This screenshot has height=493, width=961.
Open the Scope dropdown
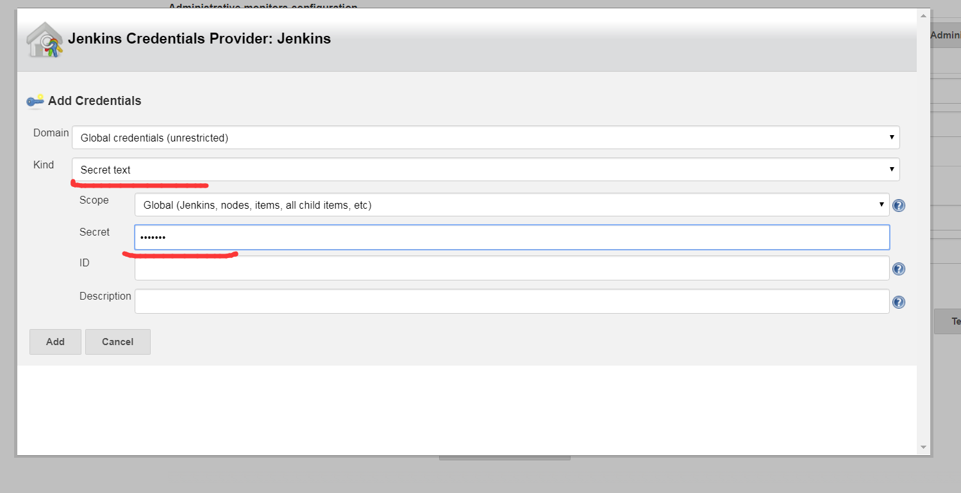512,205
